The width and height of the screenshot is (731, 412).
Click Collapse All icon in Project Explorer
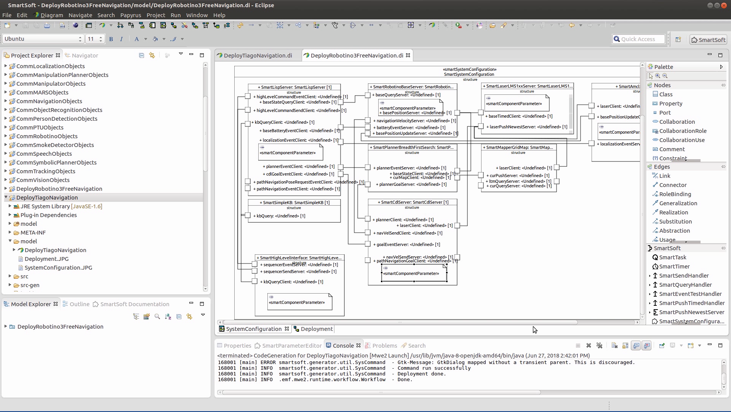[x=141, y=56]
